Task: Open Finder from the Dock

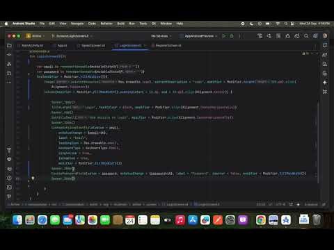Action: [x=17, y=220]
